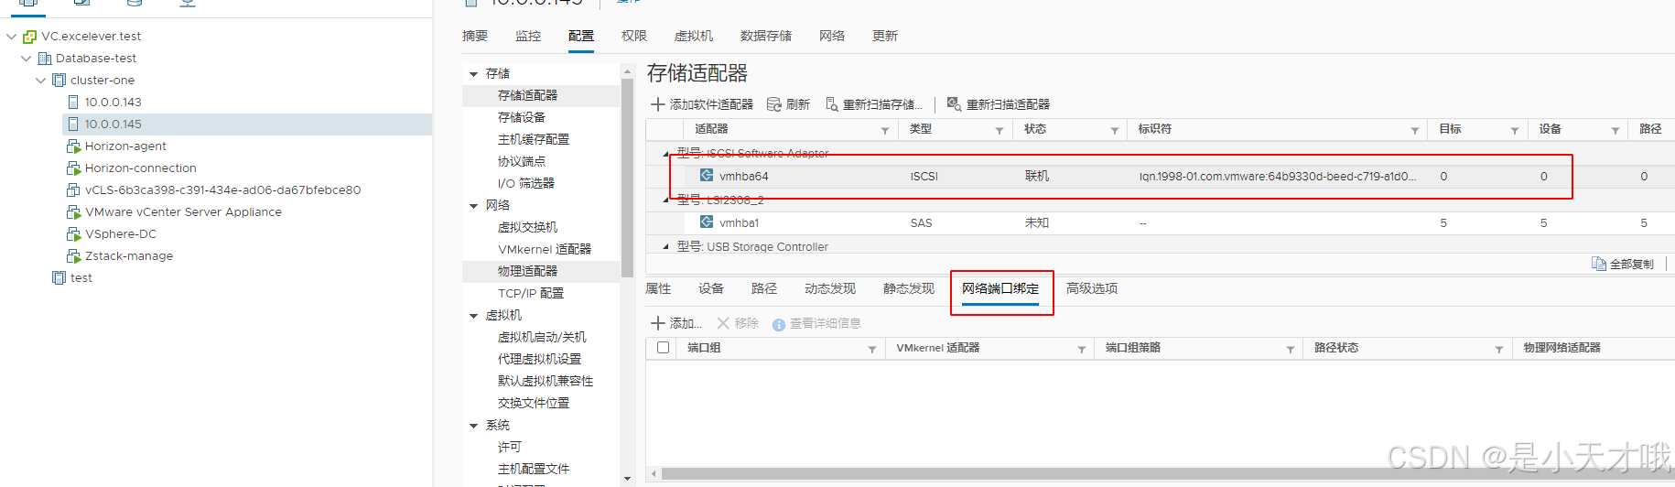Click the vmhba64 adapter icon
The image size is (1675, 487).
coord(707,175)
